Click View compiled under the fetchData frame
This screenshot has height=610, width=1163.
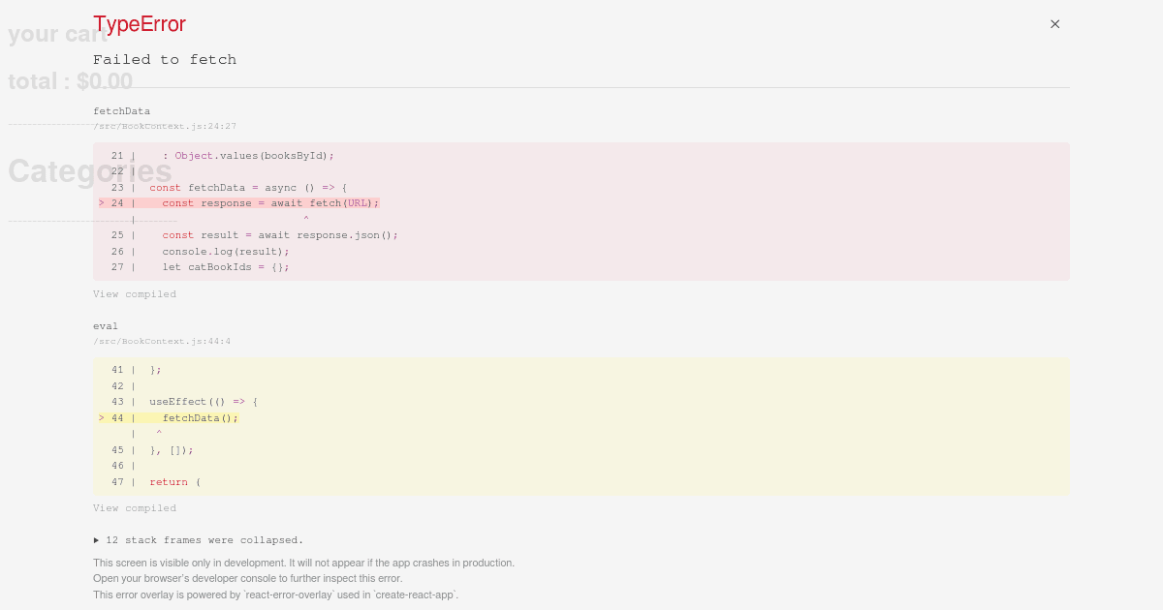coord(135,294)
